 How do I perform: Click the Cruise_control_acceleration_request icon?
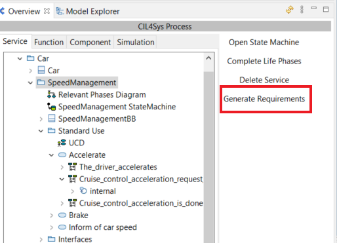tap(72, 179)
